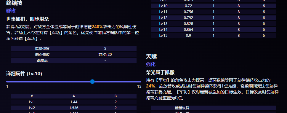Click the 0.864 value in Lv.14 row

(188, 30)
